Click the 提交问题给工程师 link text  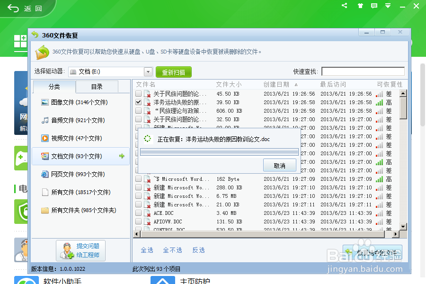tap(88, 250)
